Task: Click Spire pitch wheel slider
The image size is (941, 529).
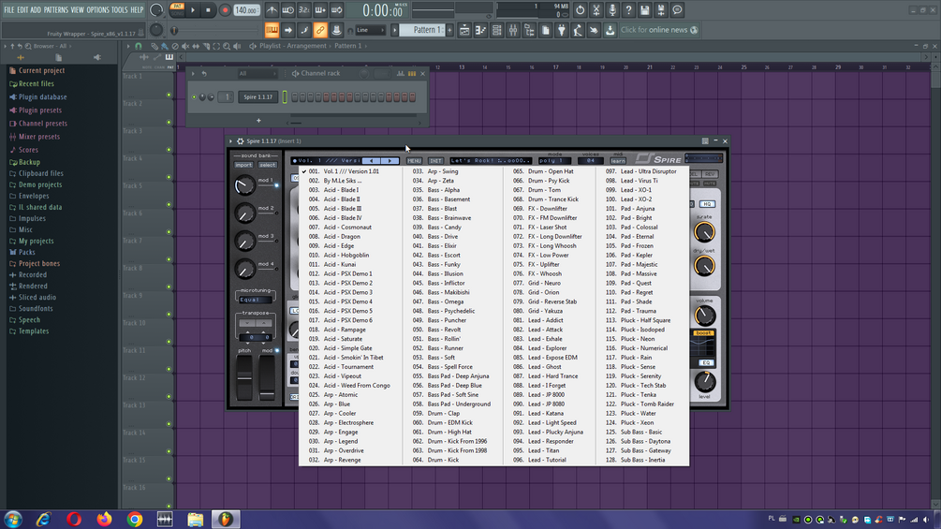Action: click(244, 377)
